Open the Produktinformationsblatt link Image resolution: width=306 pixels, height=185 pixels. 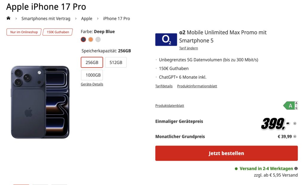(197, 86)
